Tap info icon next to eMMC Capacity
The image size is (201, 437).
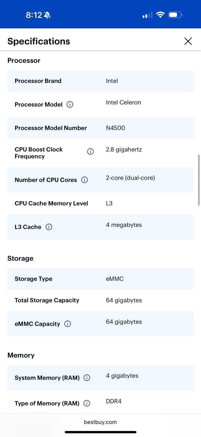click(x=67, y=324)
